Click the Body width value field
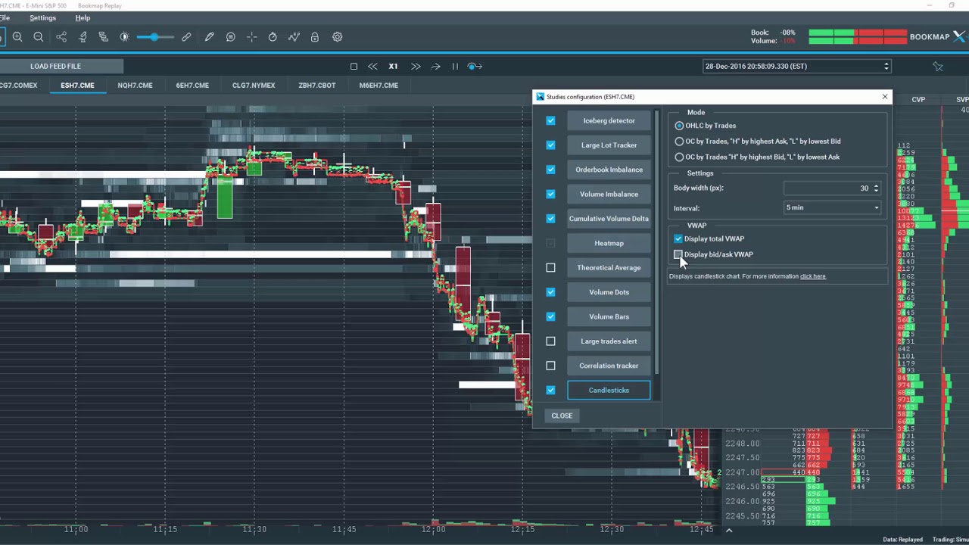The height and width of the screenshot is (545, 969). coord(827,188)
